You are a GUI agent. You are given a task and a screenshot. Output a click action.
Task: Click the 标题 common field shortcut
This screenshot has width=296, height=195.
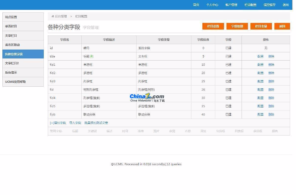pos(75,131)
